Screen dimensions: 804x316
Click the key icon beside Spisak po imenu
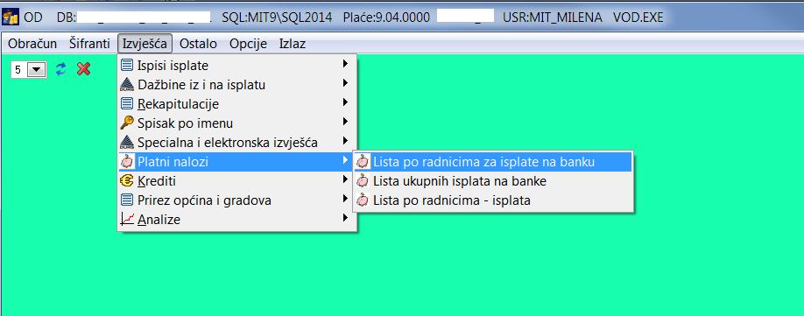coord(127,123)
